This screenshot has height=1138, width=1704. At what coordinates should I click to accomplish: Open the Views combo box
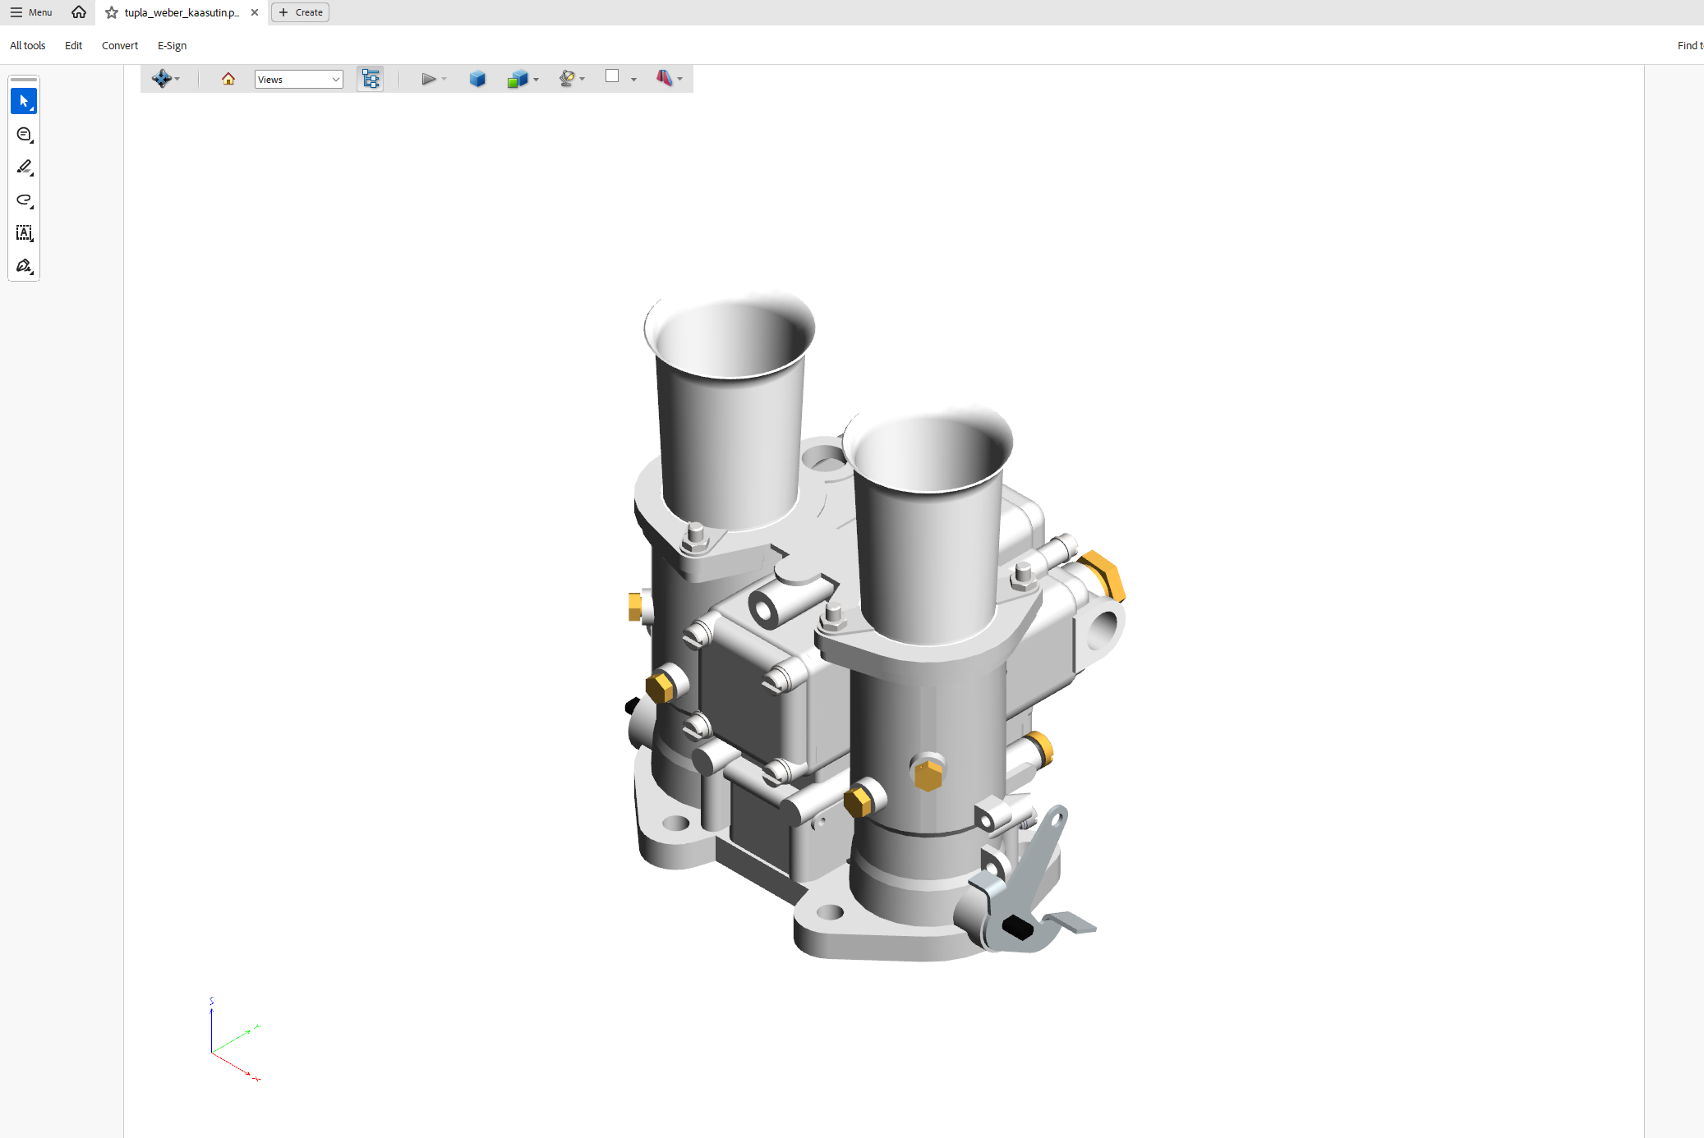point(298,80)
